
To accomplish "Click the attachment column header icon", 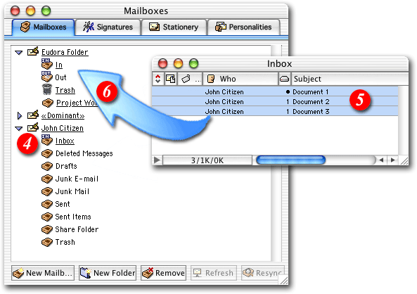I will click(x=170, y=79).
